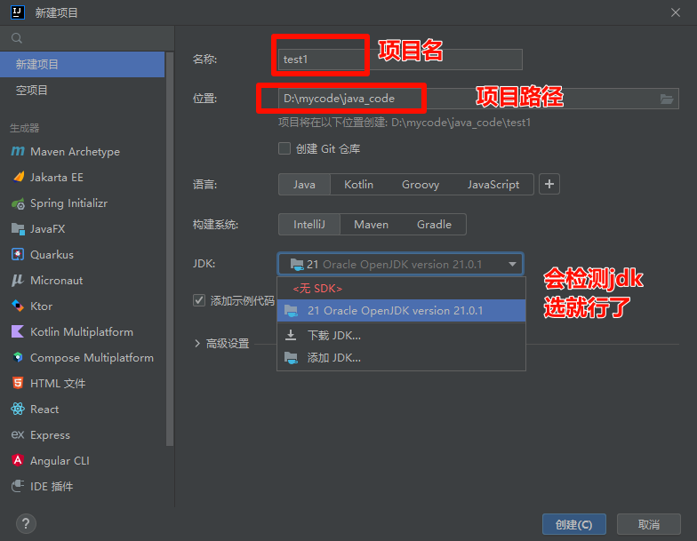This screenshot has height=541, width=697.
Task: Choose 下载 JDK... option
Action: coord(401,336)
